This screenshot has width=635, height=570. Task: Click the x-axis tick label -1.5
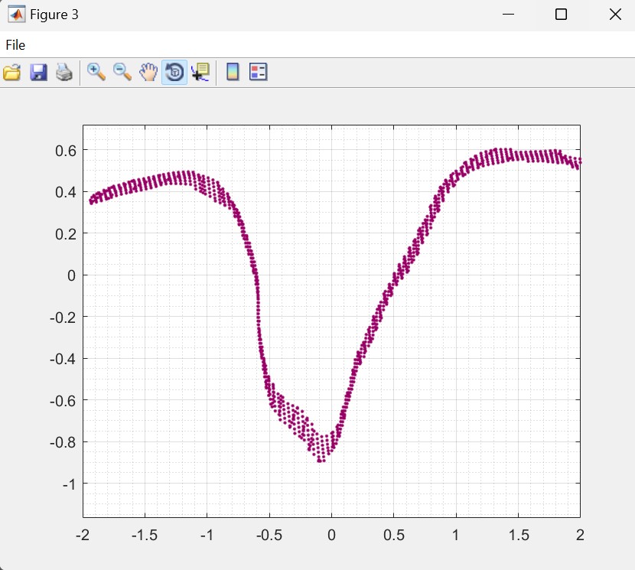tap(144, 534)
